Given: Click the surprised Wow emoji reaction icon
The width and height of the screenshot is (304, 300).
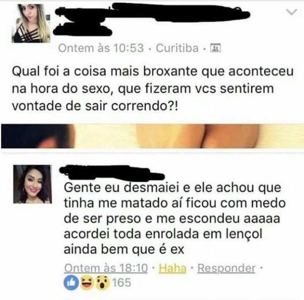Looking at the screenshot, I should click(x=103, y=282).
